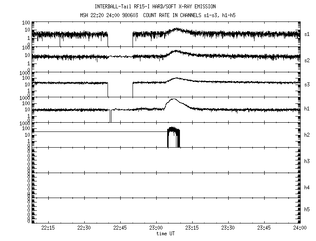Click the h3 channel label
316x241 pixels.
click(x=307, y=161)
